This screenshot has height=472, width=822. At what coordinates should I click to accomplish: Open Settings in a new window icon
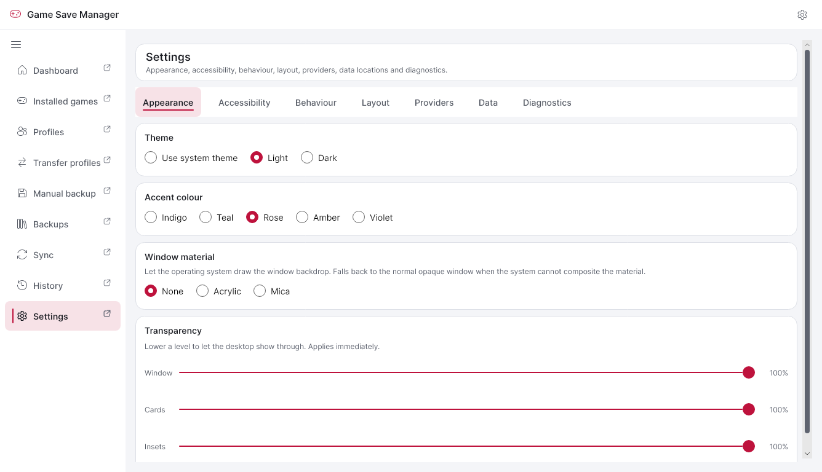pyautogui.click(x=107, y=313)
